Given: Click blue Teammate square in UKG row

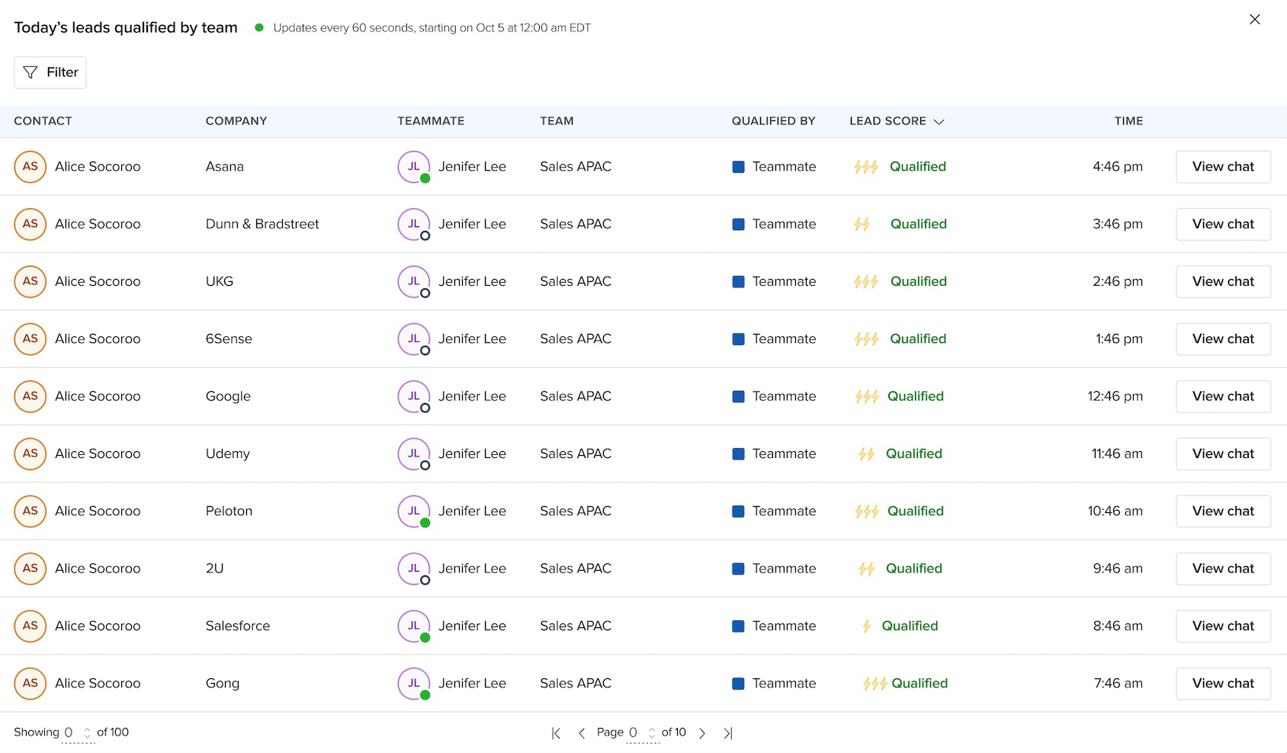Looking at the screenshot, I should pos(738,282).
